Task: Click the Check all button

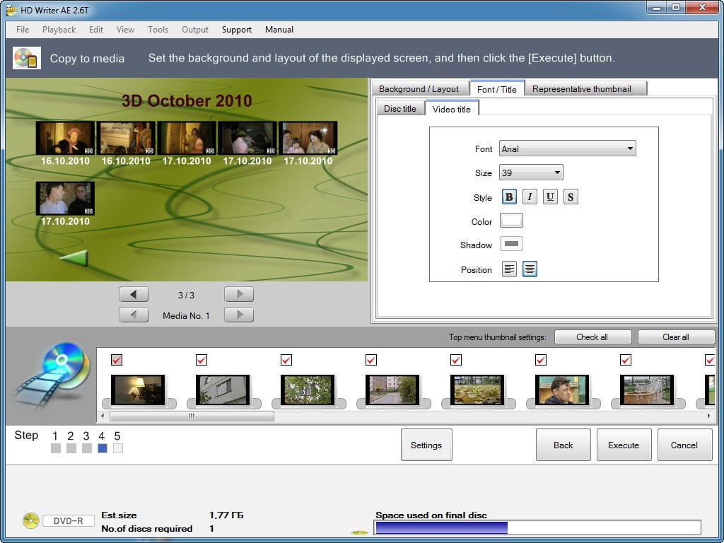Action: pyautogui.click(x=592, y=337)
